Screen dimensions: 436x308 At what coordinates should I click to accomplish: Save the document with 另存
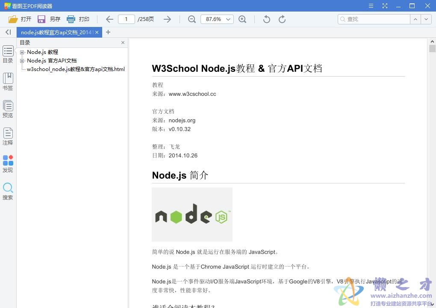tap(50, 19)
